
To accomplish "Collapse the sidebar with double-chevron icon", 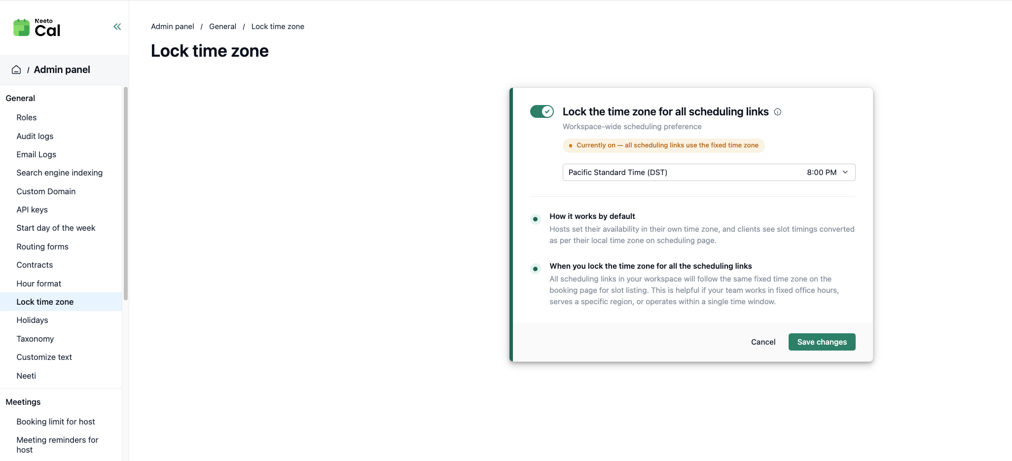I will (x=117, y=27).
